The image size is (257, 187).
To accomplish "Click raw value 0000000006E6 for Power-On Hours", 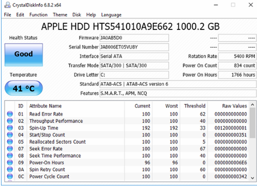I will coord(231,163).
